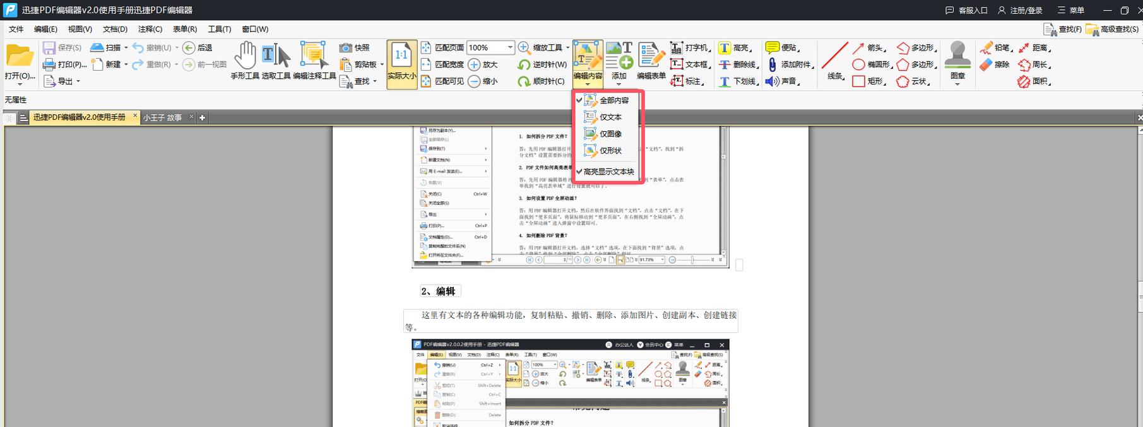Expand the 缩放工具 dropdown arrow
Image resolution: width=1143 pixels, height=427 pixels.
point(567,48)
